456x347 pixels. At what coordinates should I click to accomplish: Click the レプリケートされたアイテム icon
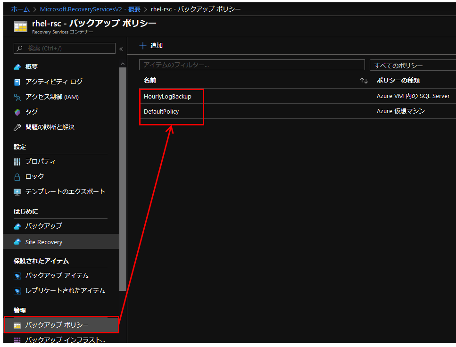[x=17, y=291]
